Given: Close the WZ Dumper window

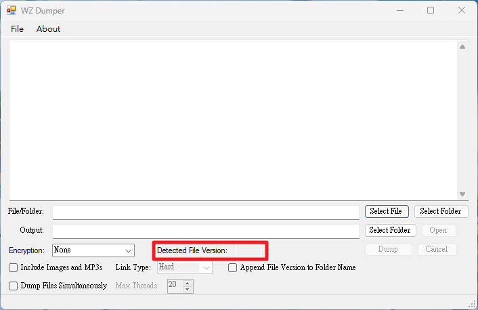Looking at the screenshot, I should coord(462,10).
